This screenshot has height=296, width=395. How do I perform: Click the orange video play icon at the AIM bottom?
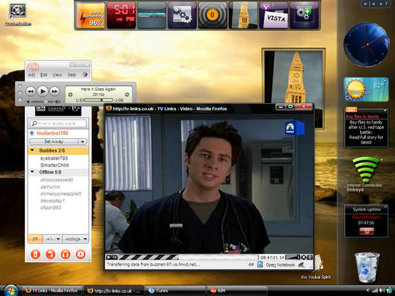80,254
